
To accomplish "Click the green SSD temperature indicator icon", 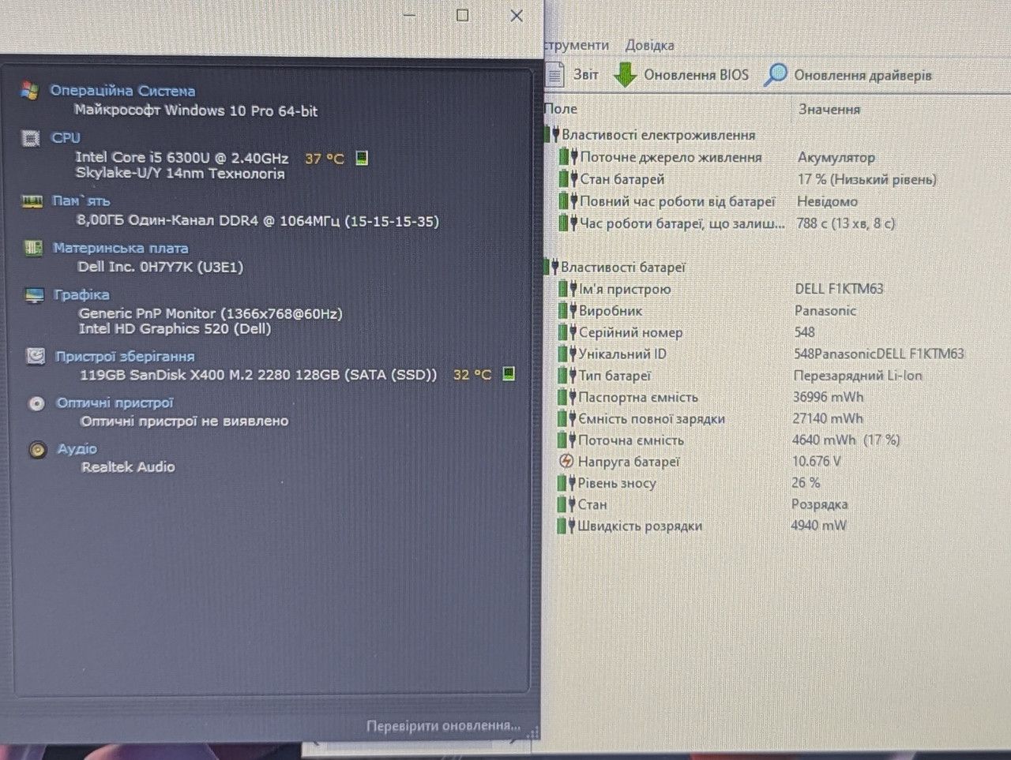I will pos(509,373).
